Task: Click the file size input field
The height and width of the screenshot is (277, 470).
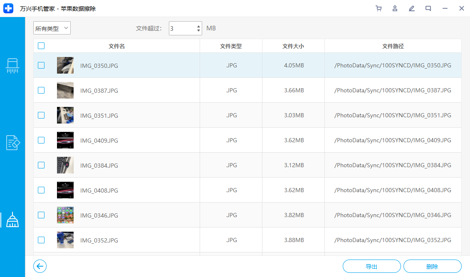Action: point(182,28)
